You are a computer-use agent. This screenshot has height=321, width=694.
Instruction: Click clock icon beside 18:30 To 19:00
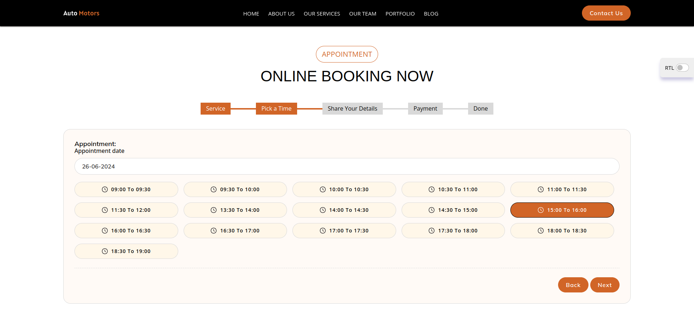tap(105, 251)
